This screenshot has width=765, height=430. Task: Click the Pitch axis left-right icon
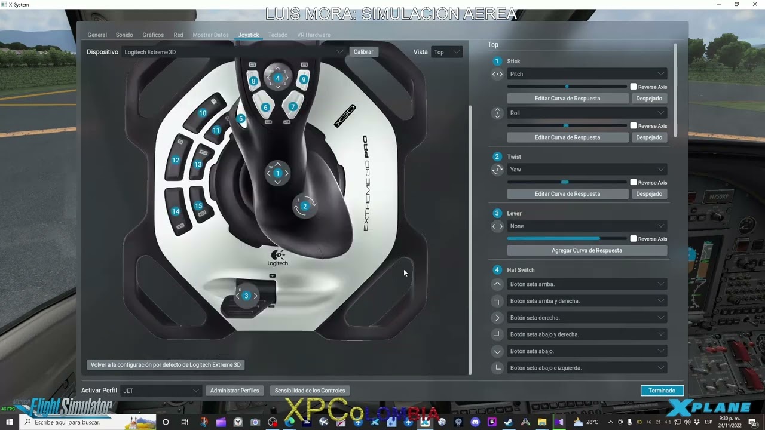pyautogui.click(x=497, y=75)
